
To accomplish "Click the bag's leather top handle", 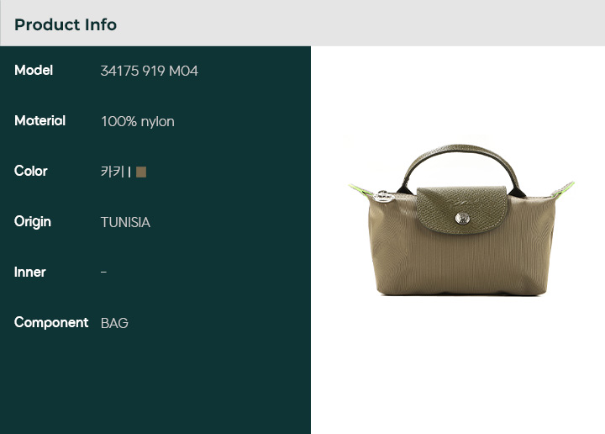I will pos(458,151).
